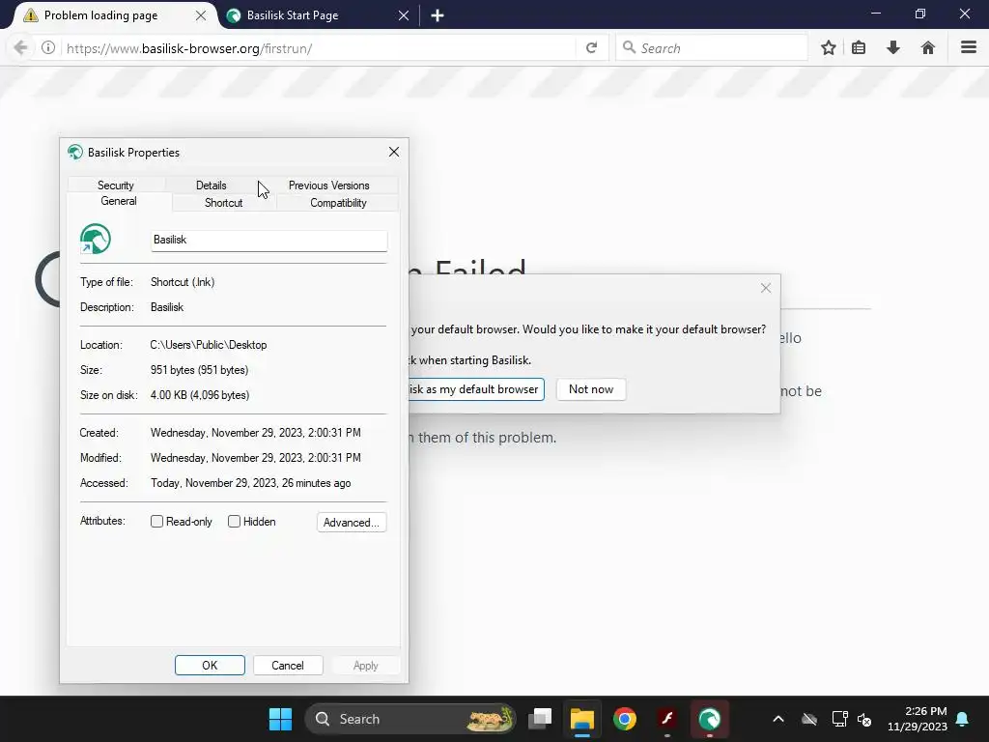
Task: Open the Details tab in Properties
Action: pyautogui.click(x=211, y=185)
